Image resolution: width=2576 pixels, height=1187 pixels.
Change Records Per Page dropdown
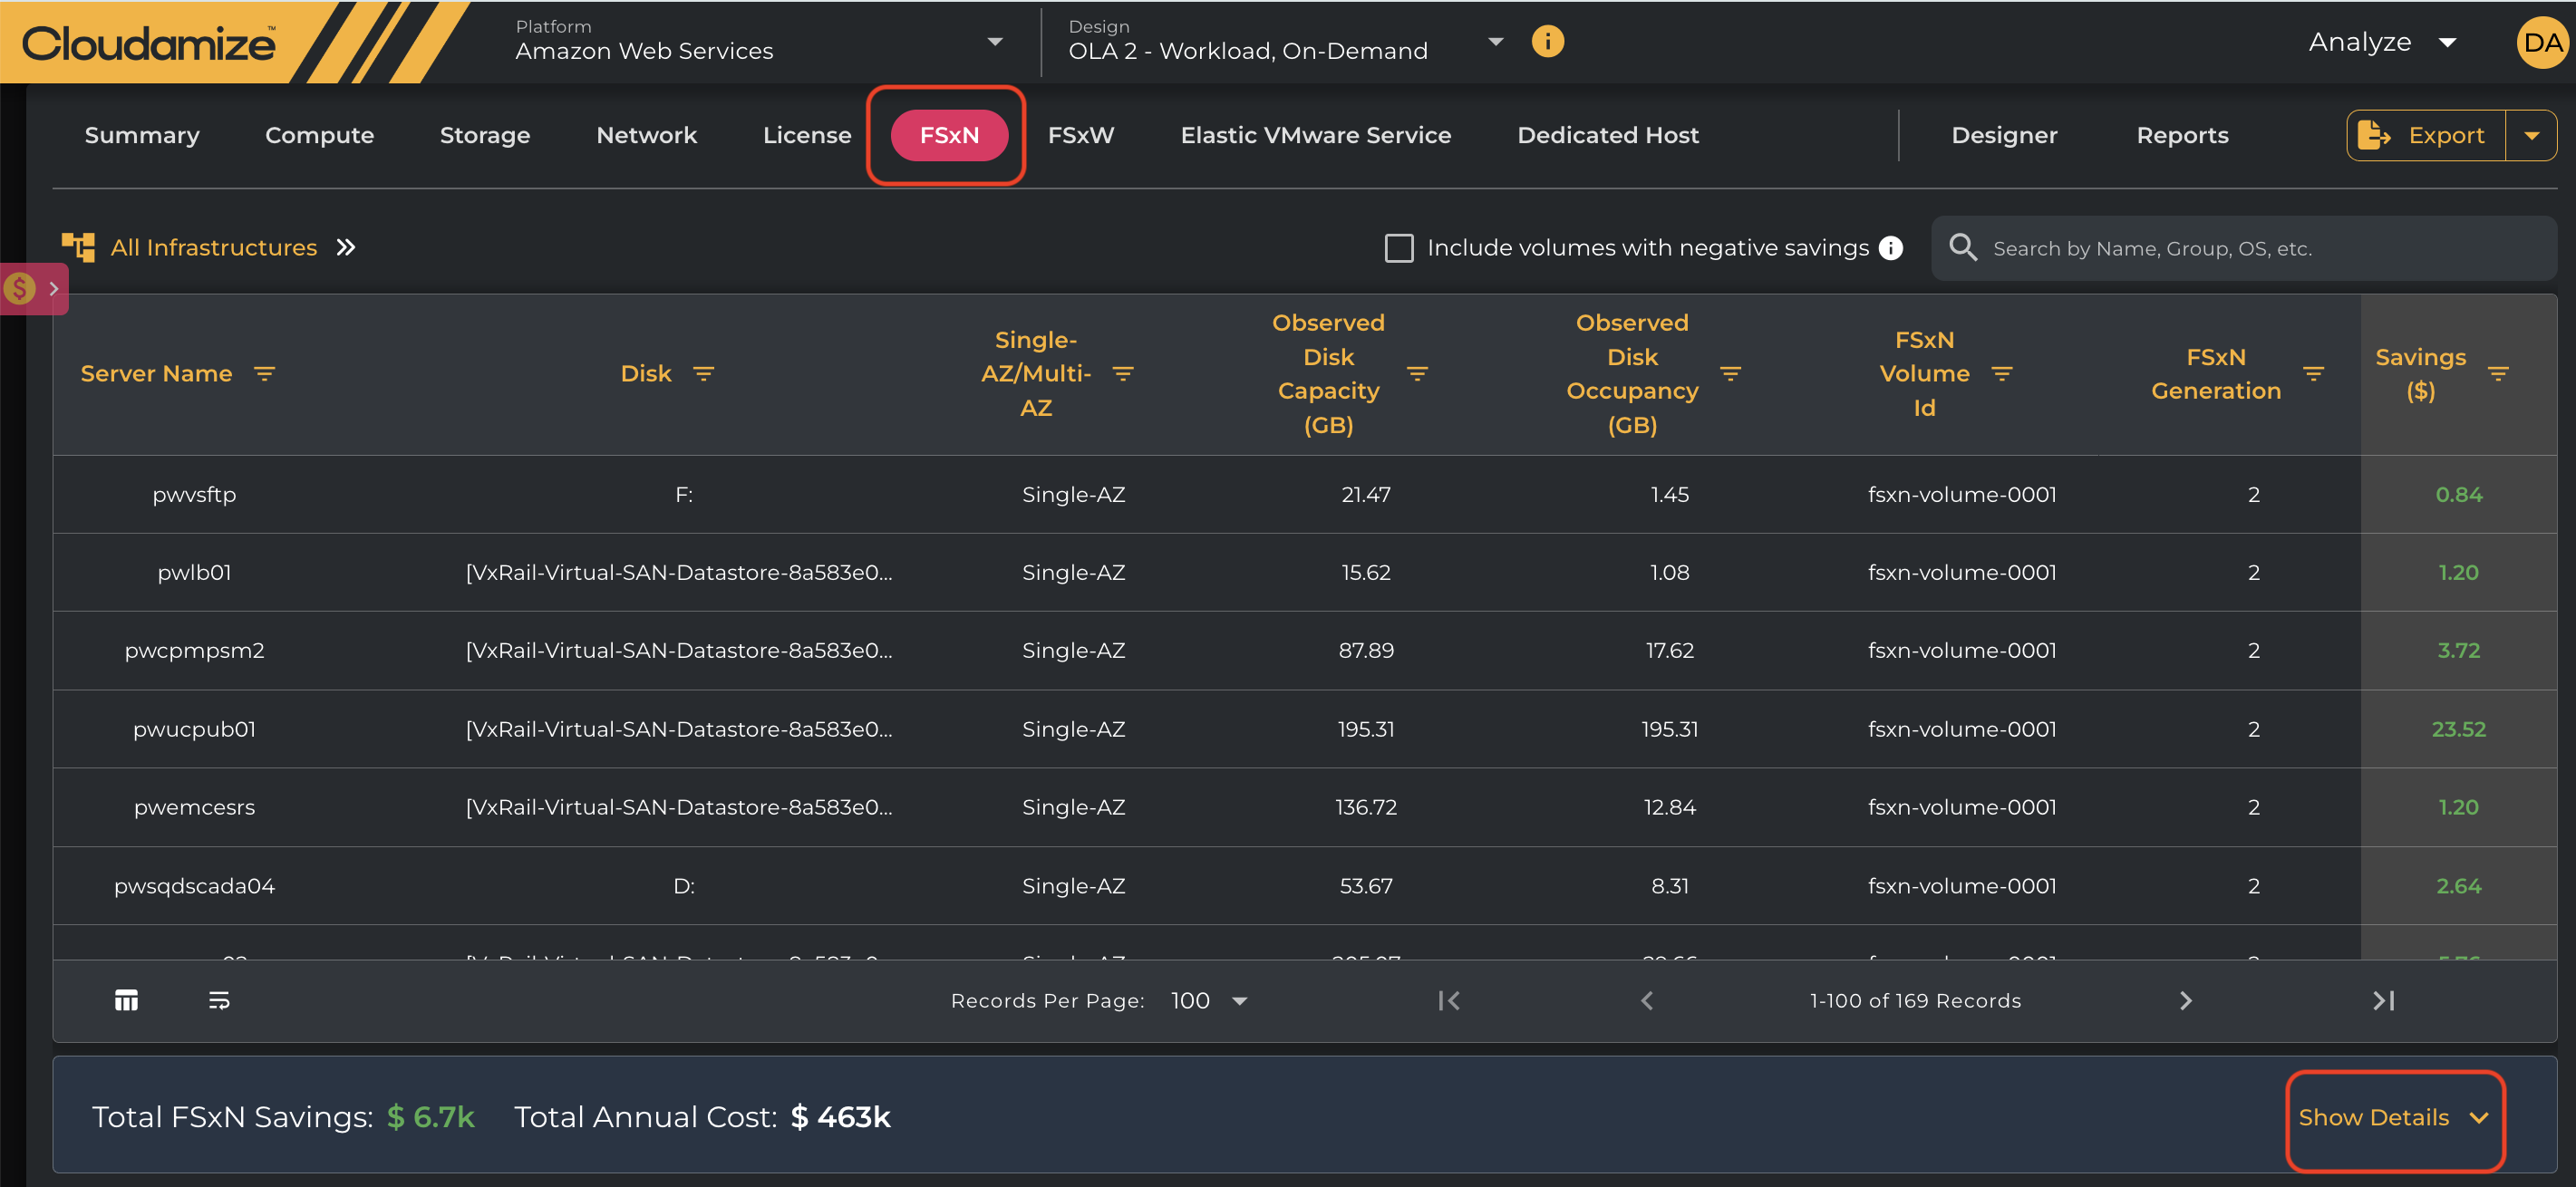[x=1209, y=1000]
